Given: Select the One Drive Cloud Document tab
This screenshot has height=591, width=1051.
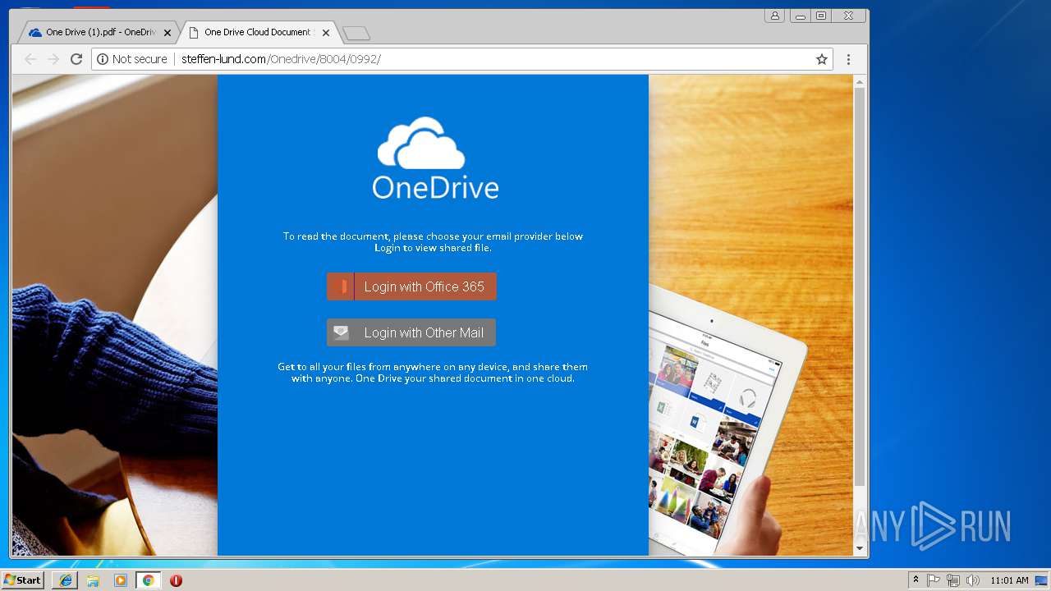Looking at the screenshot, I should point(257,33).
